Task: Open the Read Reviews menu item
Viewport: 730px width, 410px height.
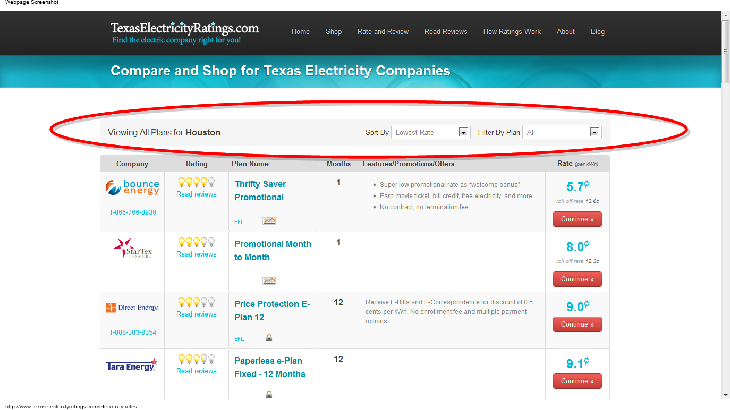Action: pos(446,31)
